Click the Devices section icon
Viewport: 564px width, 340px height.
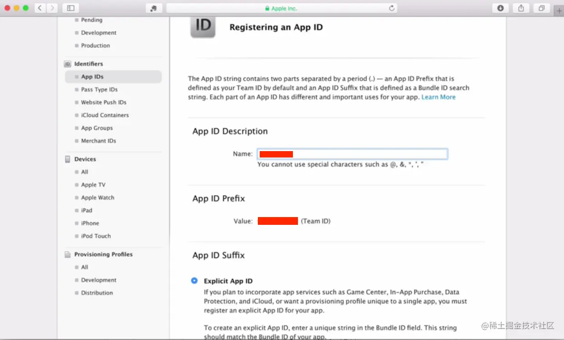[x=68, y=159]
